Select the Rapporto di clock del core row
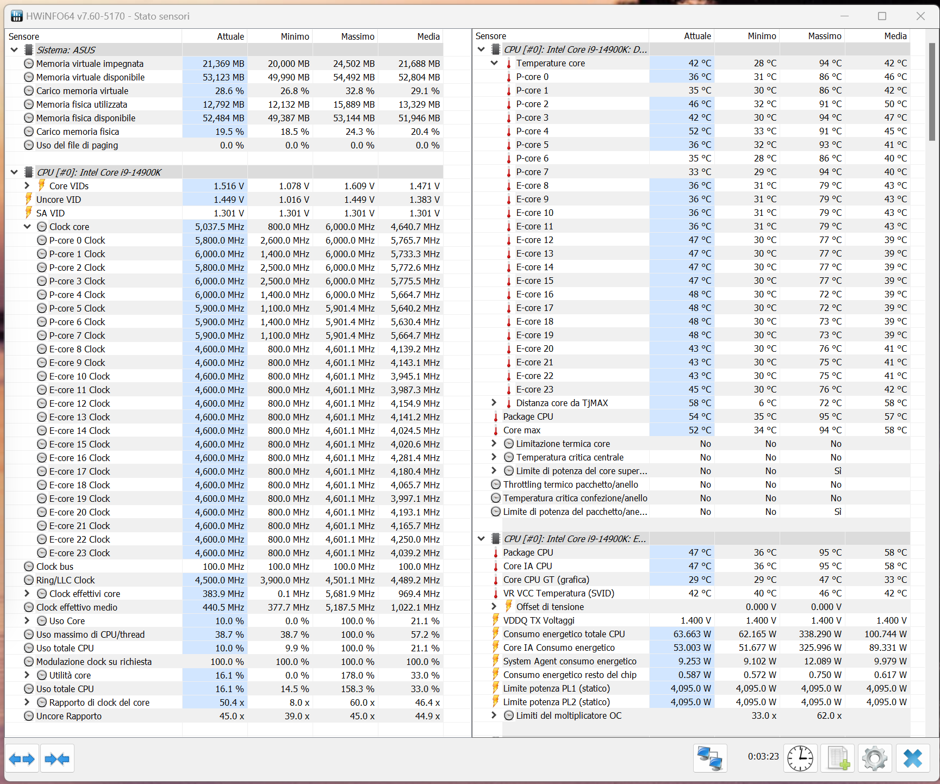 224,702
